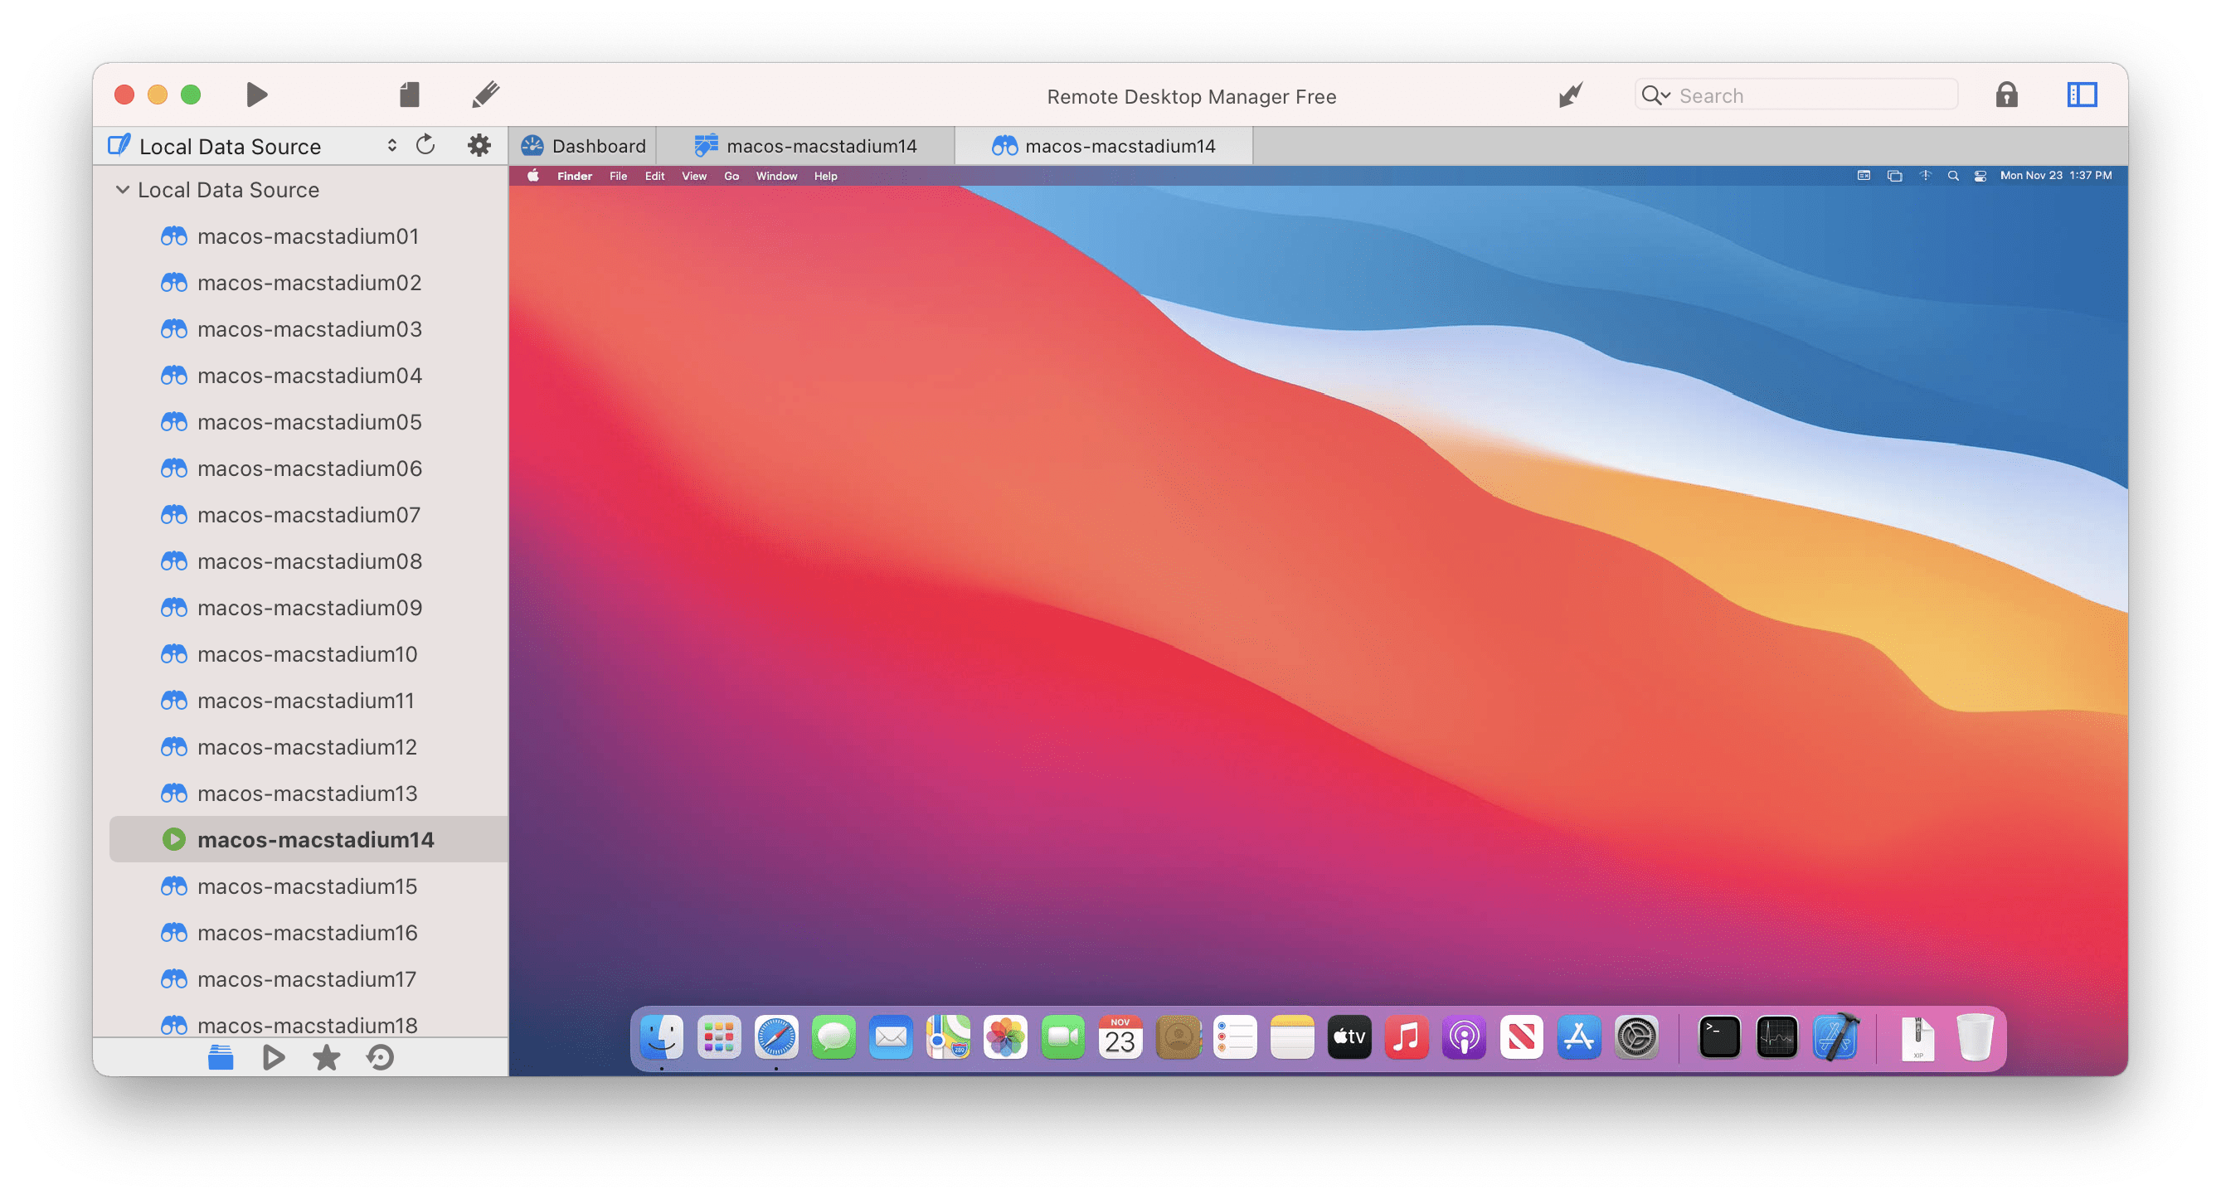Open the Favorites star icon at bottom
This screenshot has width=2221, height=1199.
tap(327, 1056)
